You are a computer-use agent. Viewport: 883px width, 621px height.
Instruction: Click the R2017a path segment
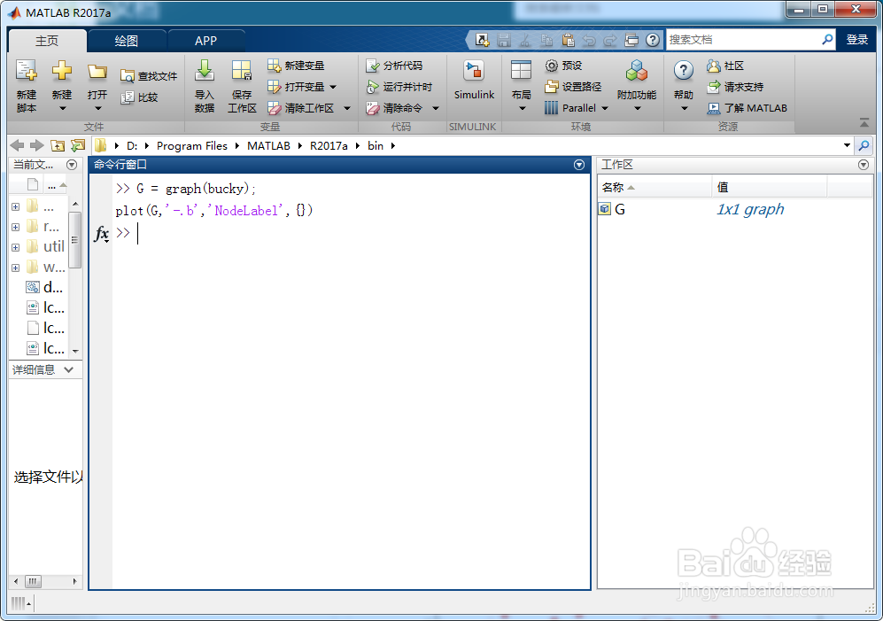[329, 146]
